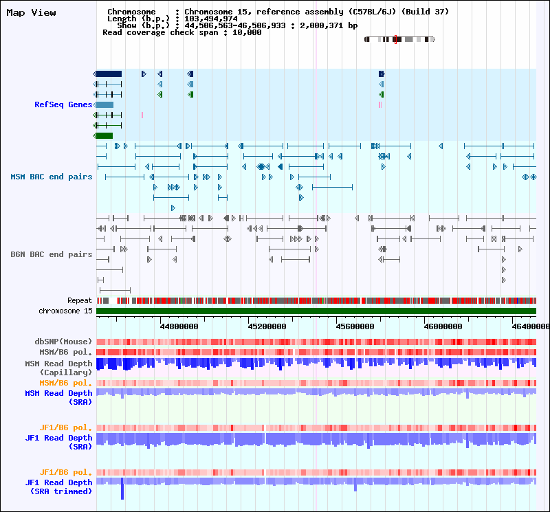
Task: Click the gray MSM/B6 pol. label below dbSNP(Mouse)
Action: pyautogui.click(x=65, y=352)
